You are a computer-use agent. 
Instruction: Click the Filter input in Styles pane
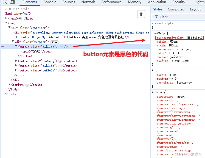click(x=179, y=17)
